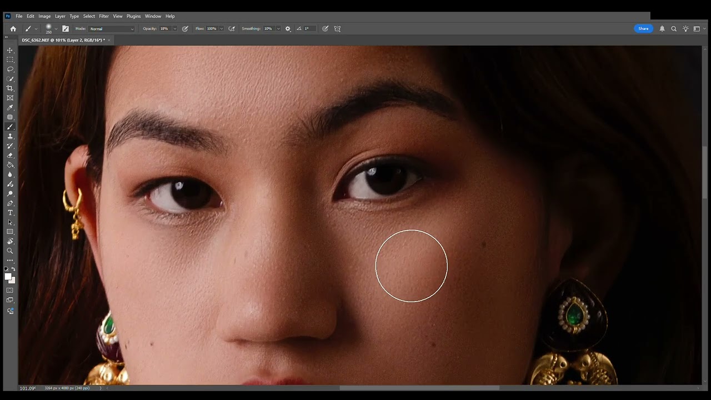Open the File menu

(x=19, y=16)
